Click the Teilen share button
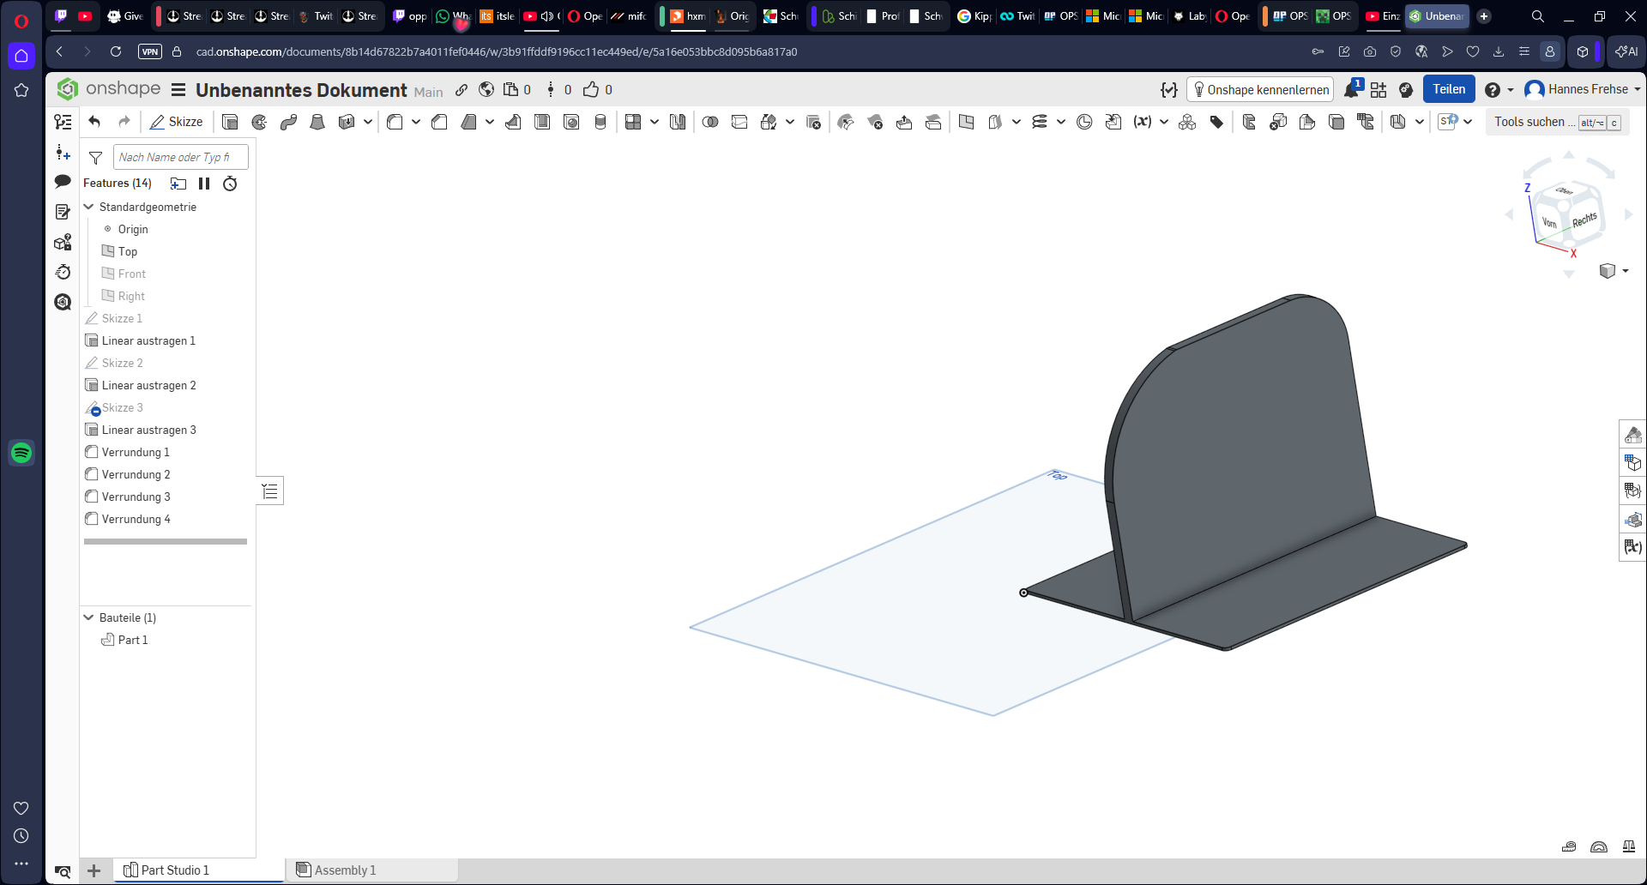This screenshot has width=1647, height=885. (1449, 89)
